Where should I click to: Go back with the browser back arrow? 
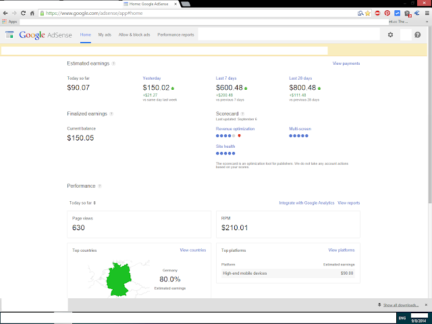[5, 13]
